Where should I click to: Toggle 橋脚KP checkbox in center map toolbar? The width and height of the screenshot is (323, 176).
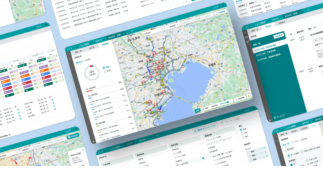[181, 23]
